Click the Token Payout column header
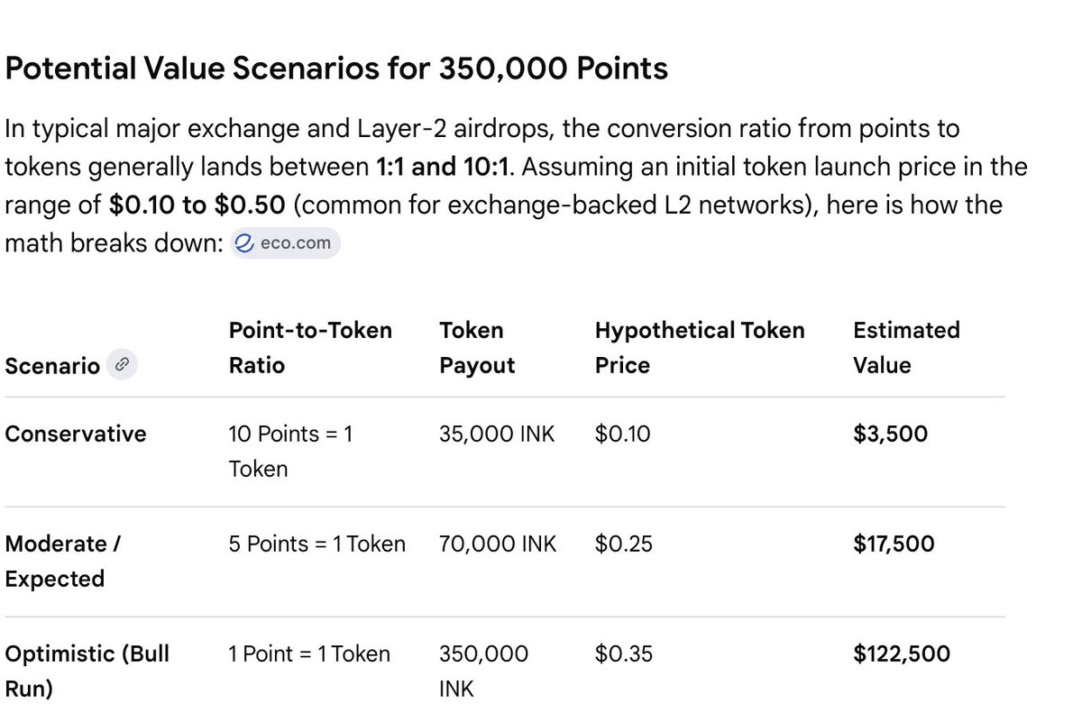This screenshot has height=722, width=1082. click(477, 347)
